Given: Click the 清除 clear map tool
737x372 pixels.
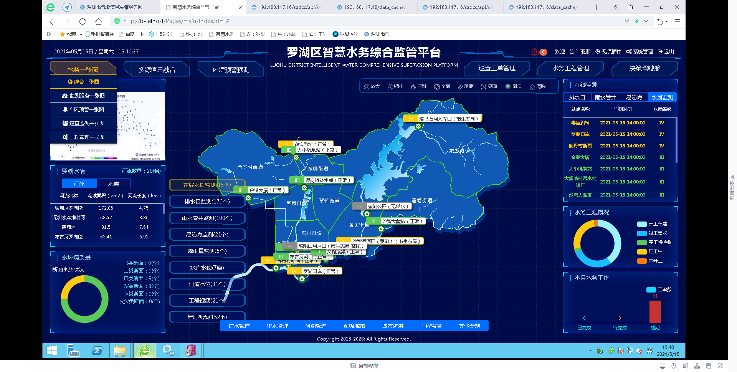Looking at the screenshot, I should click(537, 86).
